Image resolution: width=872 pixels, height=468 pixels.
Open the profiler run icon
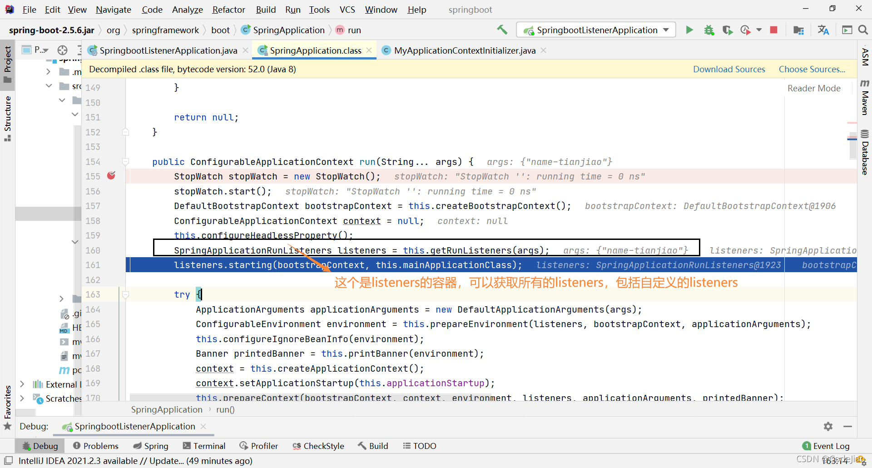pyautogui.click(x=745, y=30)
